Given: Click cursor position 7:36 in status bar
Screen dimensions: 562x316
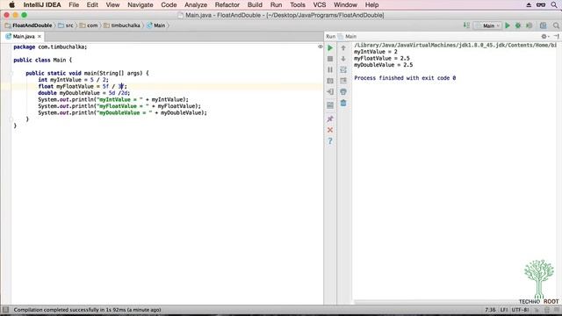Looking at the screenshot, I should point(490,310).
